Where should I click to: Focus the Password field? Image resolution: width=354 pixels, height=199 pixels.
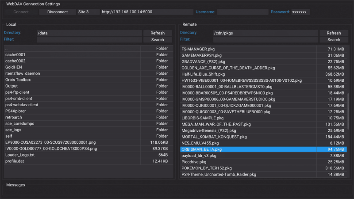[x=300, y=12]
